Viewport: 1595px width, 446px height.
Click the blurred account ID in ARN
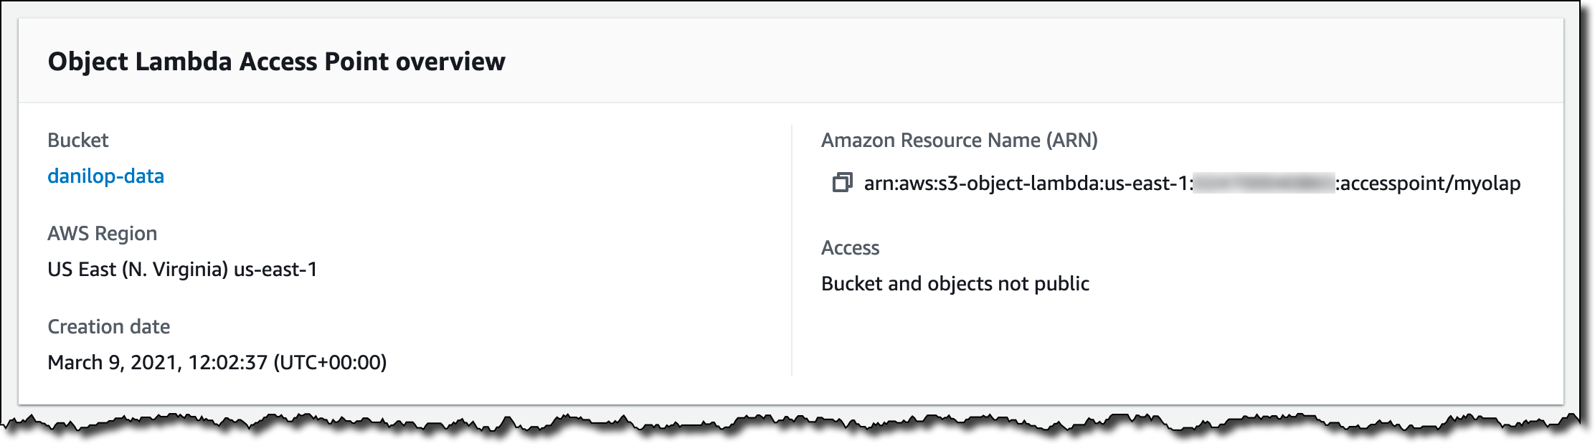[1264, 184]
